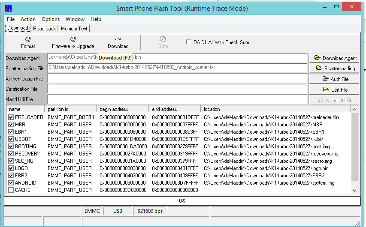Click the Auth File button

[x=334, y=79]
